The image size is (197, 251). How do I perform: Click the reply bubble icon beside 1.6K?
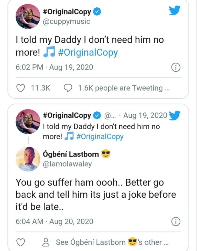pyautogui.click(x=68, y=88)
